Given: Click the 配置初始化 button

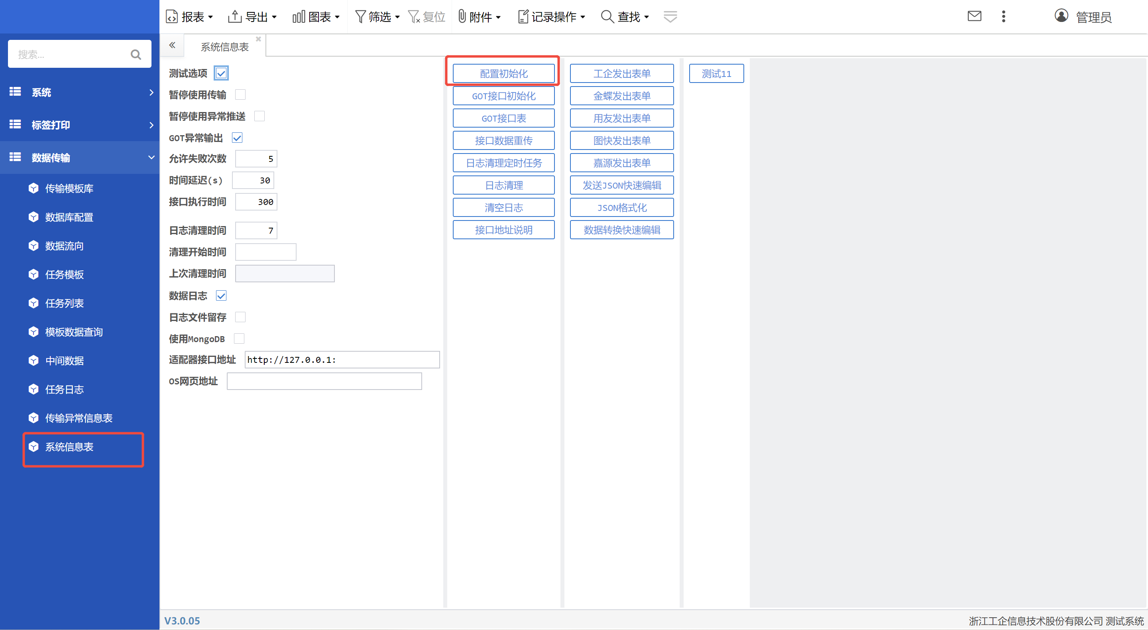Looking at the screenshot, I should point(503,74).
